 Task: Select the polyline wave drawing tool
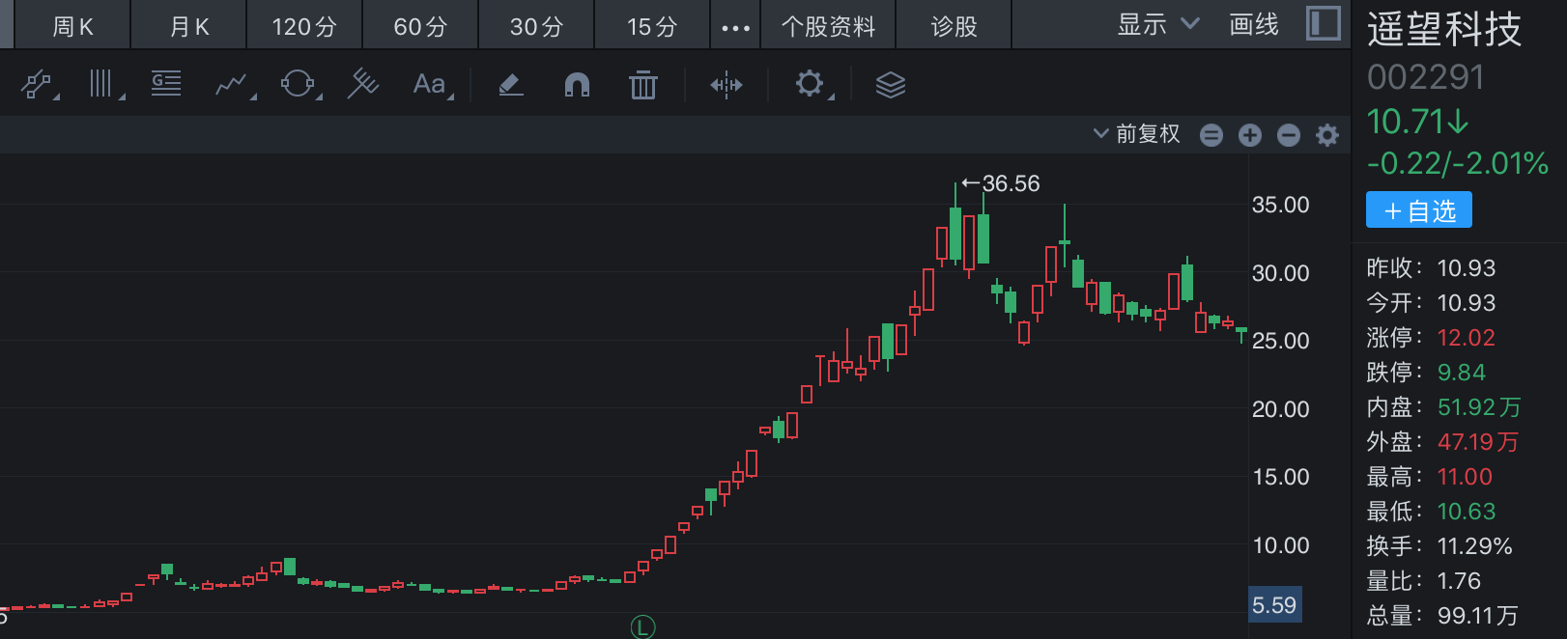tap(231, 85)
